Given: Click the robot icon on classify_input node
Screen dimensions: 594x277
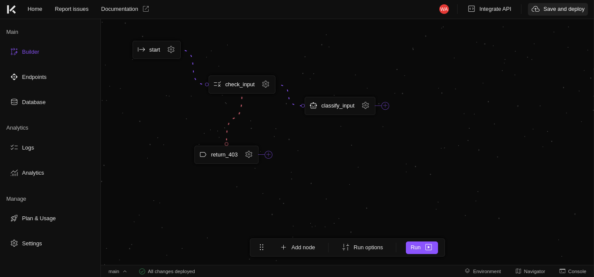Looking at the screenshot, I should [x=313, y=105].
